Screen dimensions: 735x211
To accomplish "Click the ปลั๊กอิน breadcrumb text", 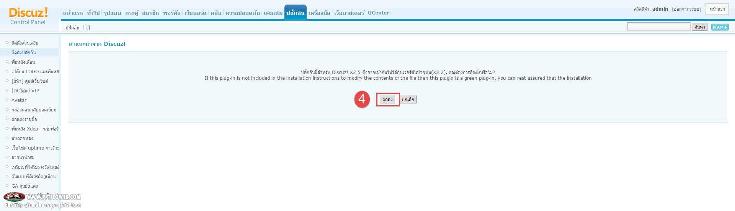I will [72, 27].
